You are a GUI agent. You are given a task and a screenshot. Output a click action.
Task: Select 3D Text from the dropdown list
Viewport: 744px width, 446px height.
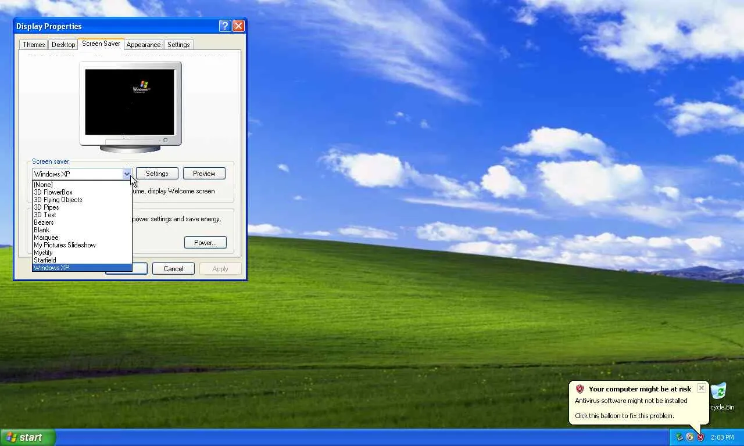pyautogui.click(x=82, y=215)
